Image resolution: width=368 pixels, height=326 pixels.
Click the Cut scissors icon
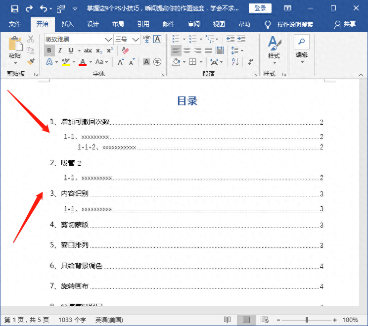(31, 39)
